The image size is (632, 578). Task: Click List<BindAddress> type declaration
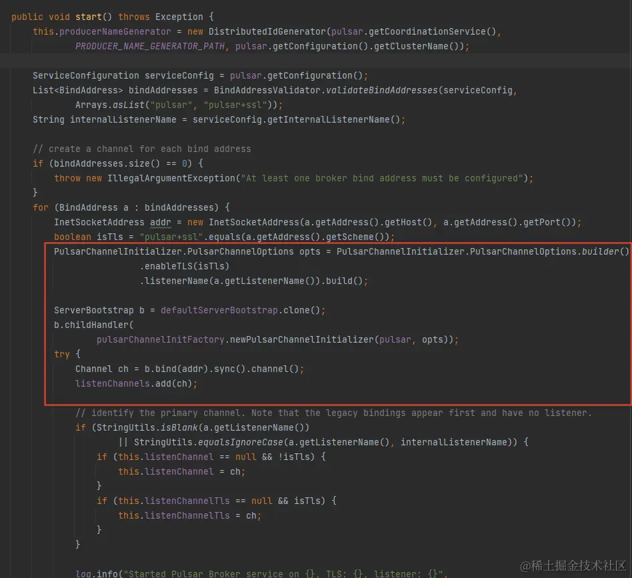click(78, 90)
